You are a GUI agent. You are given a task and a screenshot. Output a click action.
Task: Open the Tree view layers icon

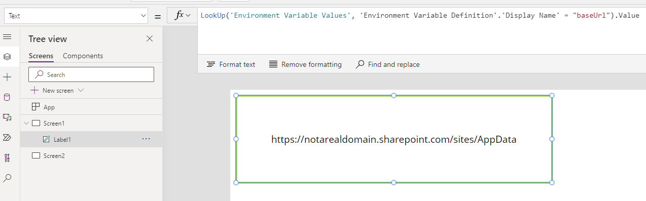coord(7,57)
